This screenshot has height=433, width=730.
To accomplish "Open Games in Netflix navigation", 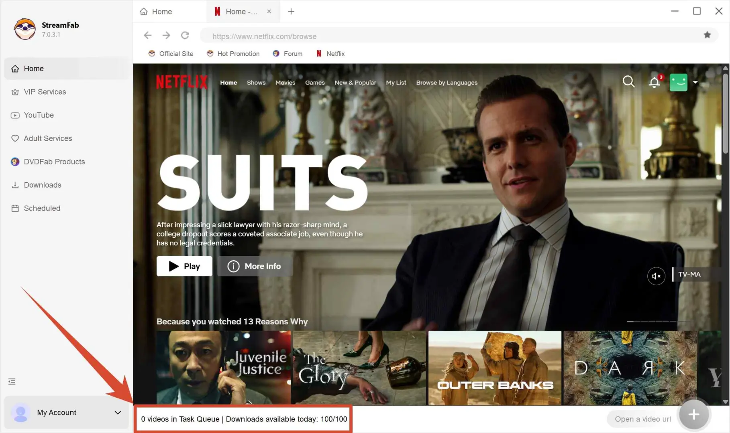I will click(x=315, y=83).
